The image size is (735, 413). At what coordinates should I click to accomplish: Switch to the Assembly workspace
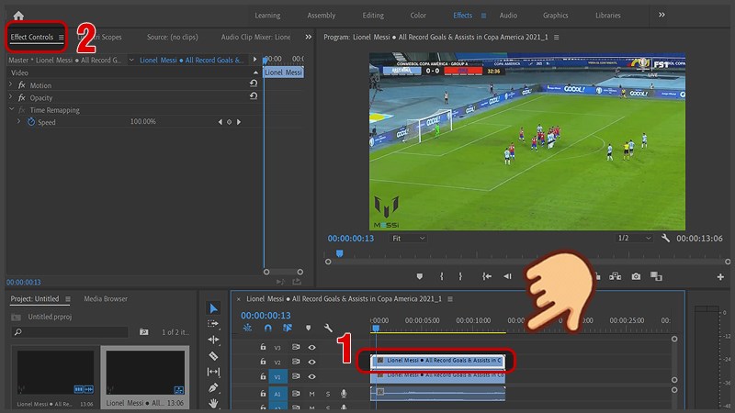[321, 16]
